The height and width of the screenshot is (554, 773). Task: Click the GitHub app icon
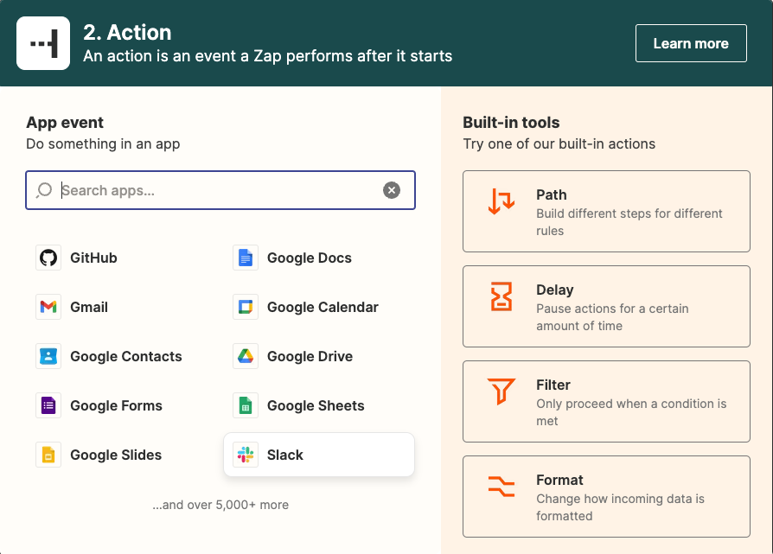(x=48, y=258)
